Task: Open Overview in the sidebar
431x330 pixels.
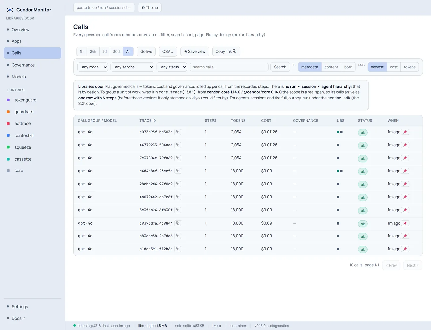Action: 32,30
